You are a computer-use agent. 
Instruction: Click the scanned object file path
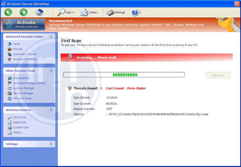click(157, 114)
